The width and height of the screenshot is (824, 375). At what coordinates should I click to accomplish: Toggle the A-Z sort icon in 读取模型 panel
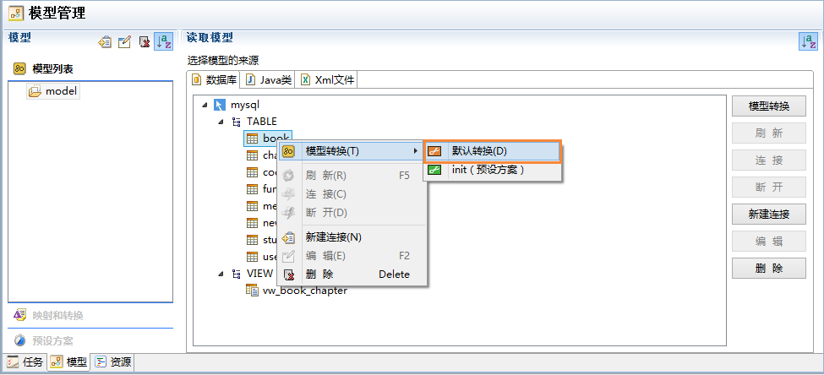coord(808,41)
